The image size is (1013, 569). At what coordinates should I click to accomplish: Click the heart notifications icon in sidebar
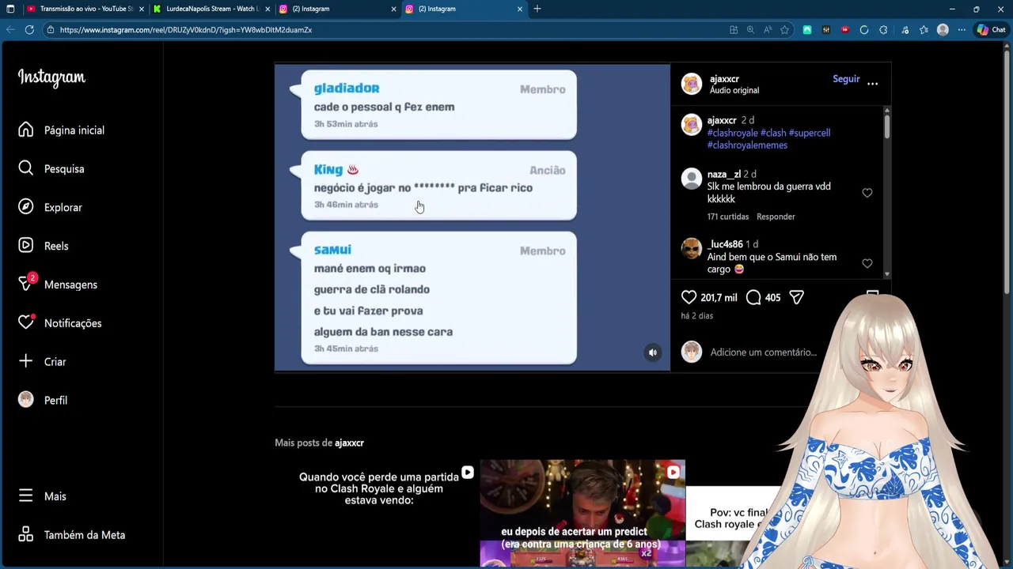[26, 322]
